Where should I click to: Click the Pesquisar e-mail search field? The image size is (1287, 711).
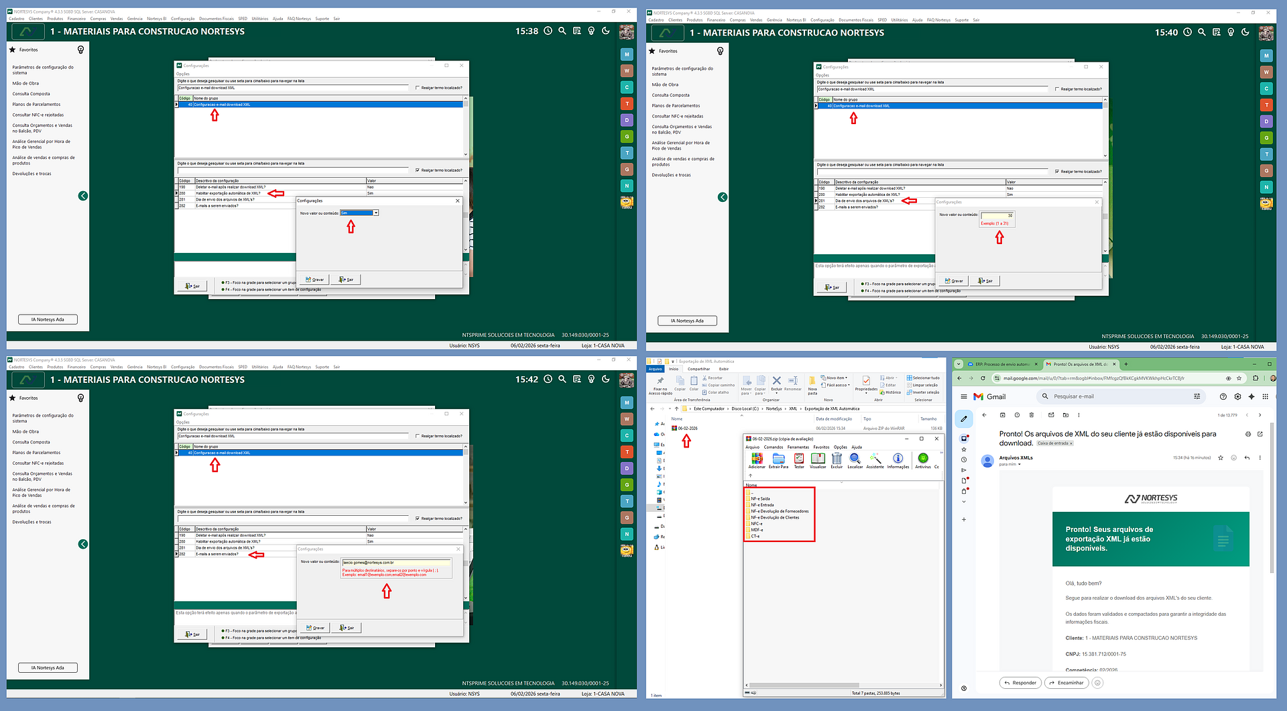coord(1119,396)
